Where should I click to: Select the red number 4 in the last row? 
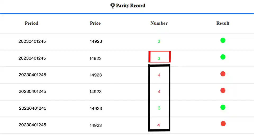(159, 125)
